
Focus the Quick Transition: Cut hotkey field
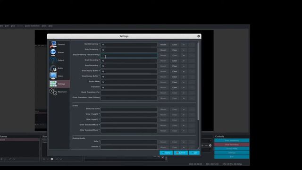(x=129, y=93)
